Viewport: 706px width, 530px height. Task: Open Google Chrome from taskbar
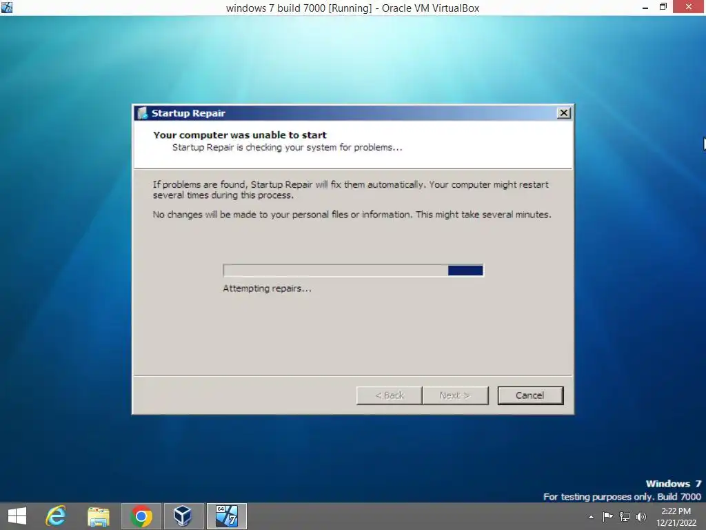tap(141, 516)
